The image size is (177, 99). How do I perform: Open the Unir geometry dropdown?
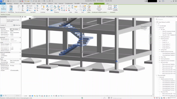(32, 10)
